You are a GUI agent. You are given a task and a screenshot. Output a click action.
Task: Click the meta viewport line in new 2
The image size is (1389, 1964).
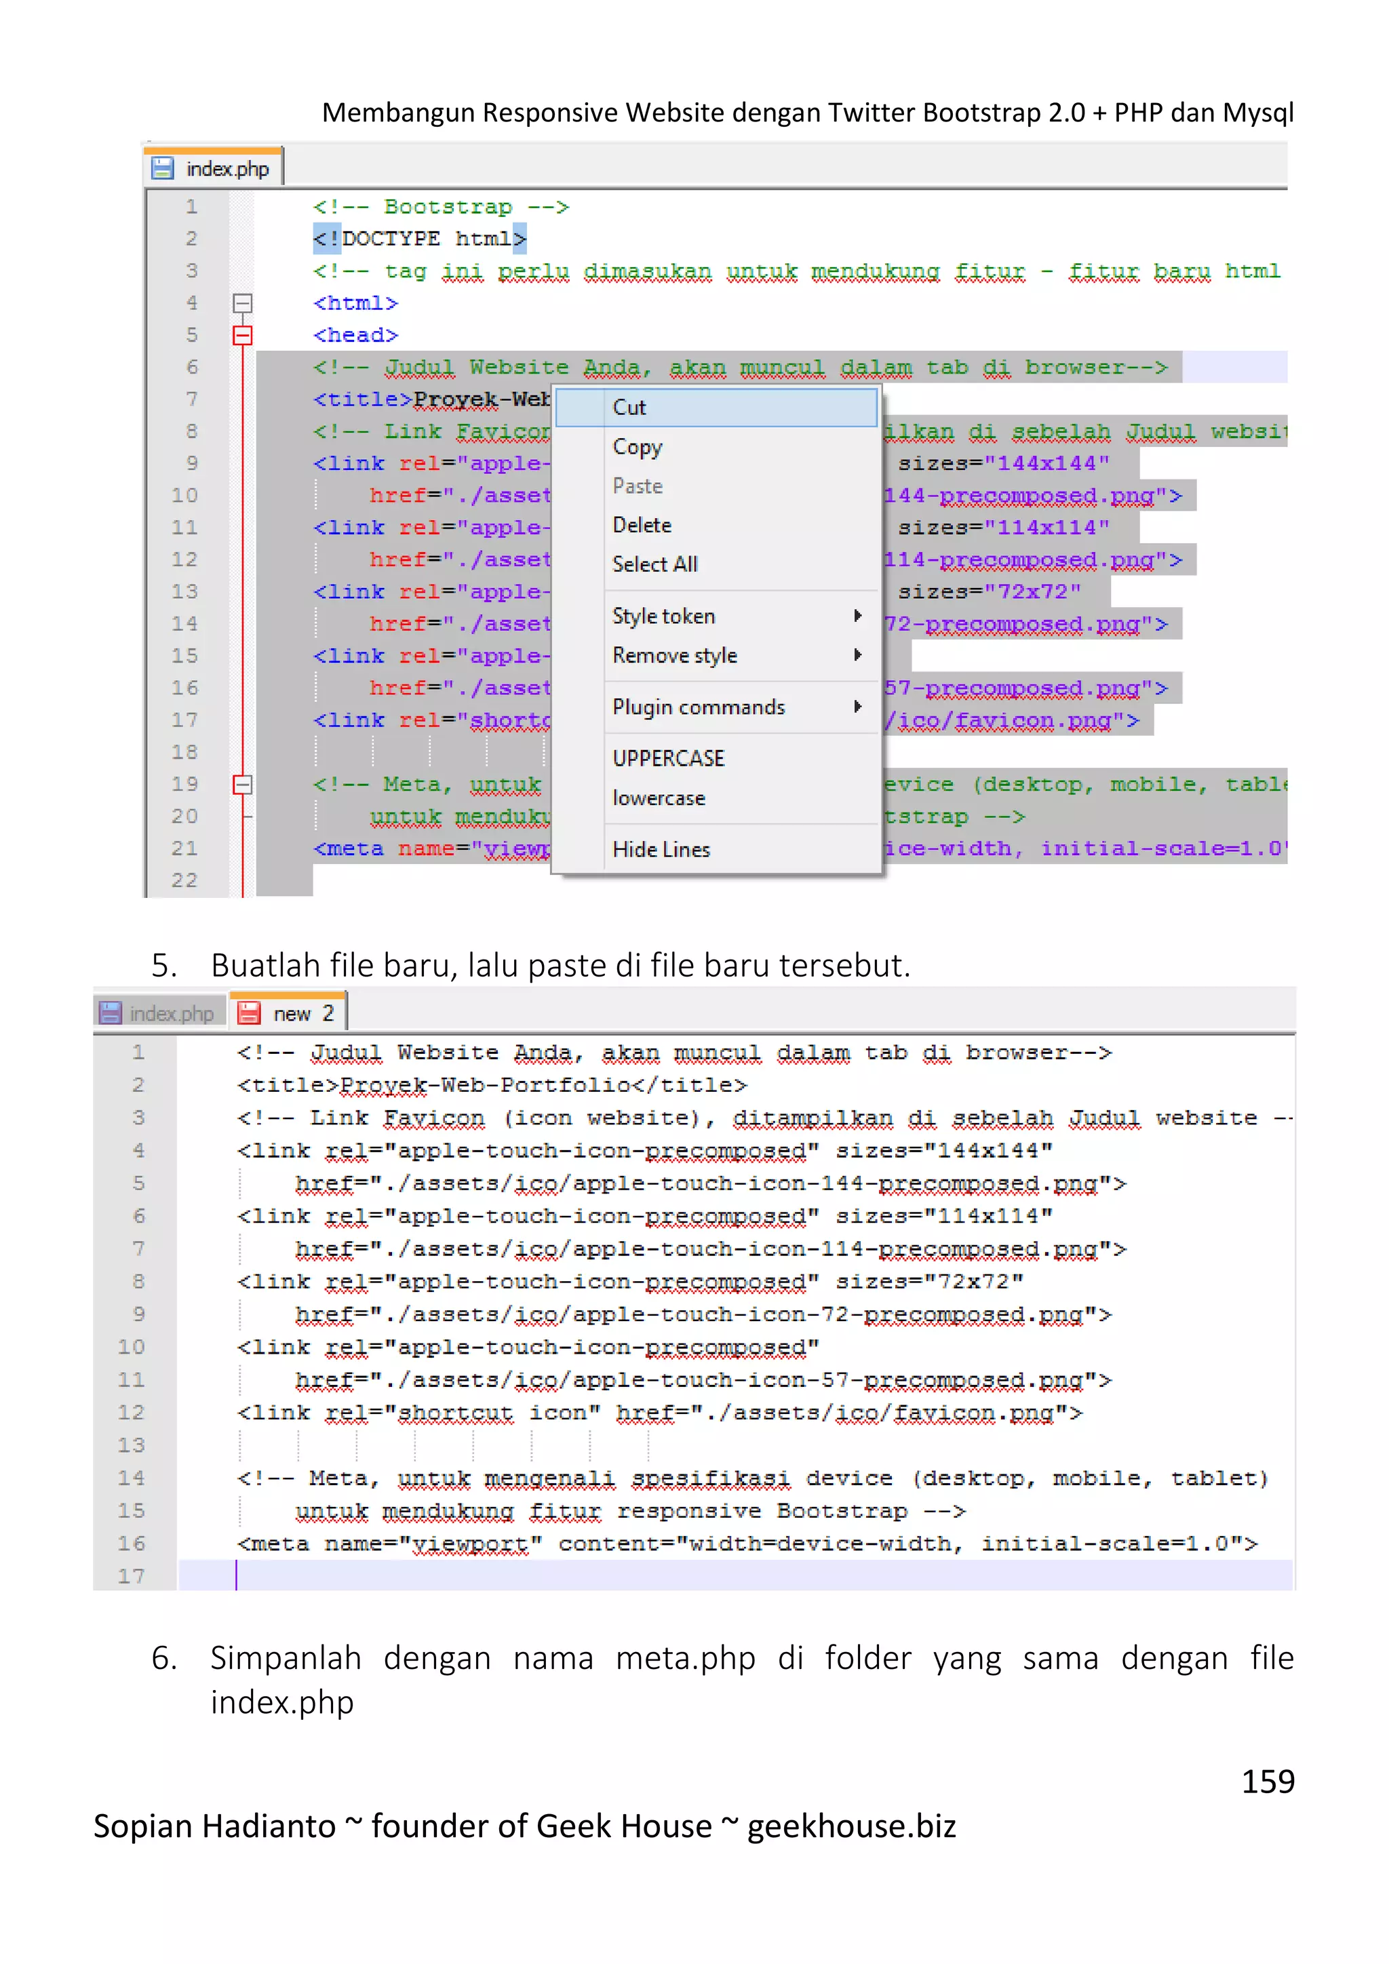[747, 1543]
